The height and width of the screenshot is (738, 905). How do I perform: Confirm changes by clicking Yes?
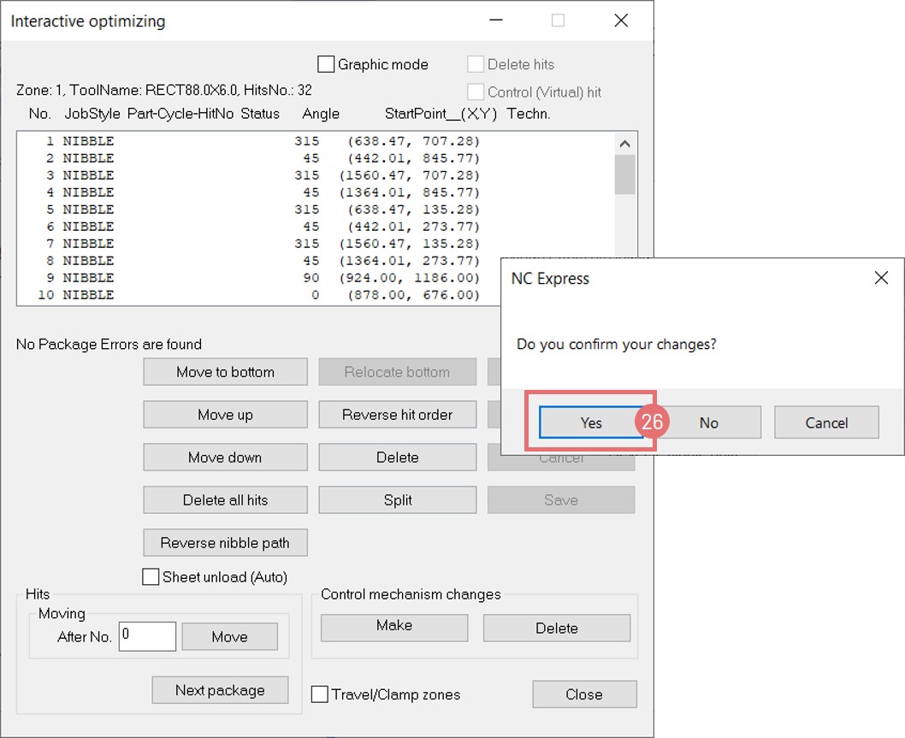tap(591, 422)
